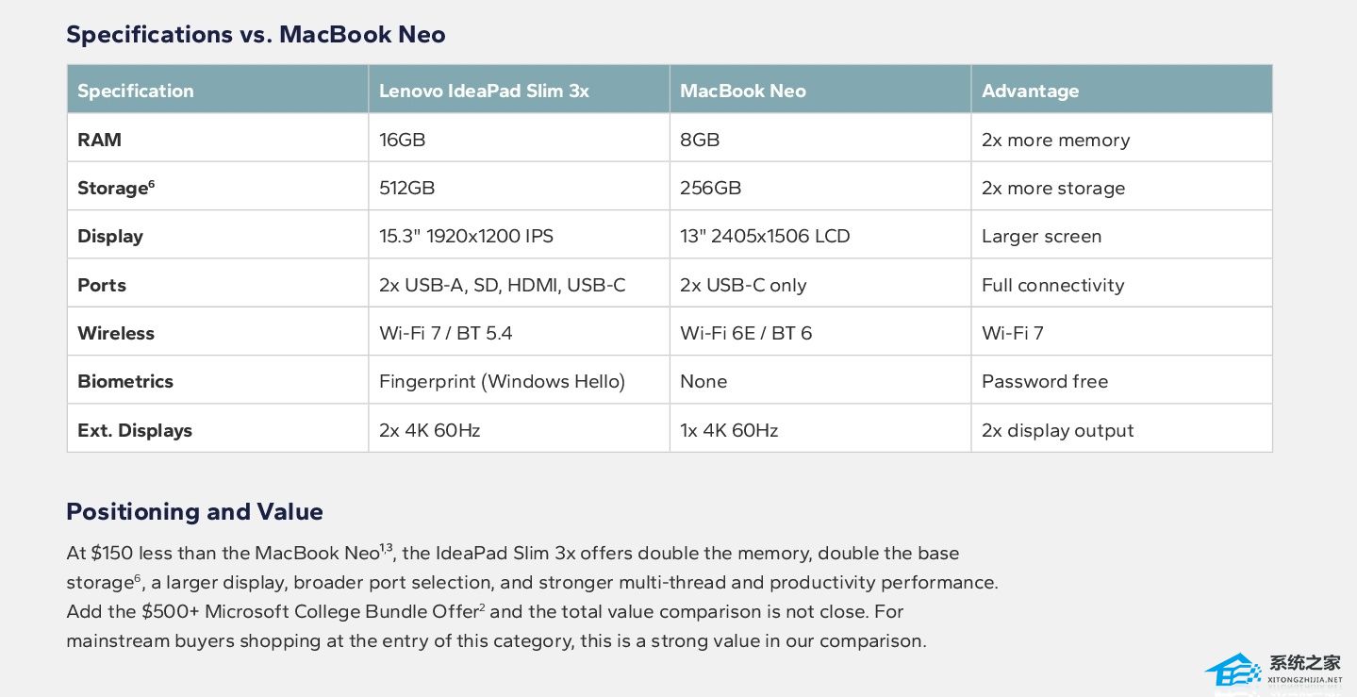Image resolution: width=1357 pixels, height=697 pixels.
Task: Click the Specifications vs. MacBook Neo heading
Action: [x=256, y=34]
